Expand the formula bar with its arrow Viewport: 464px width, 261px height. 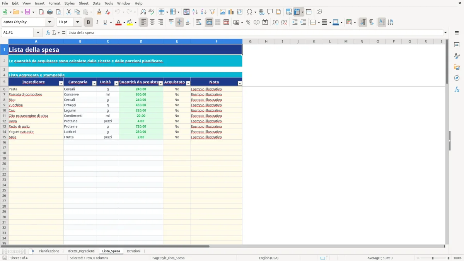(445, 32)
